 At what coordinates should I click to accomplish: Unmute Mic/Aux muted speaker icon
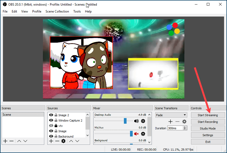[136, 134]
